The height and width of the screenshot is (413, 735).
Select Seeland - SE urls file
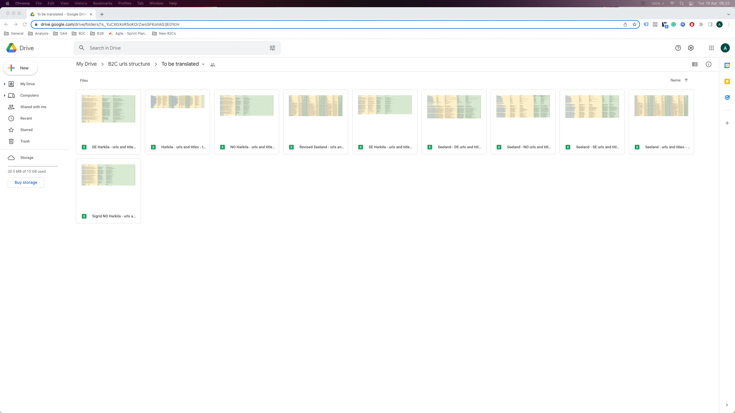[x=592, y=122]
